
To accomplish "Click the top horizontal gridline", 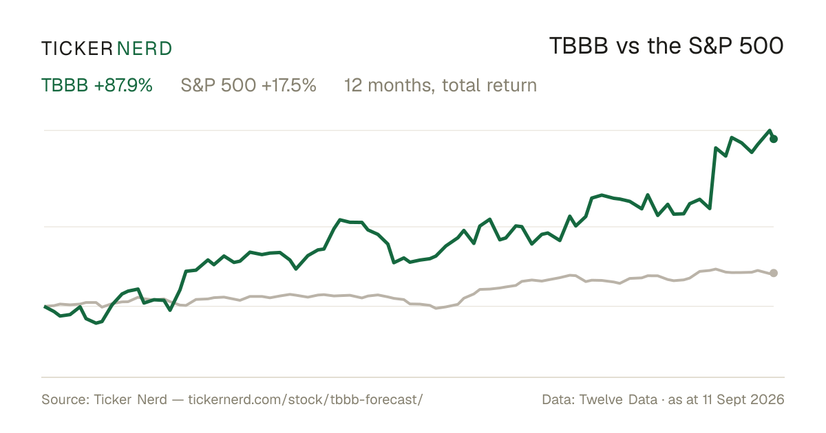I will tap(409, 130).
